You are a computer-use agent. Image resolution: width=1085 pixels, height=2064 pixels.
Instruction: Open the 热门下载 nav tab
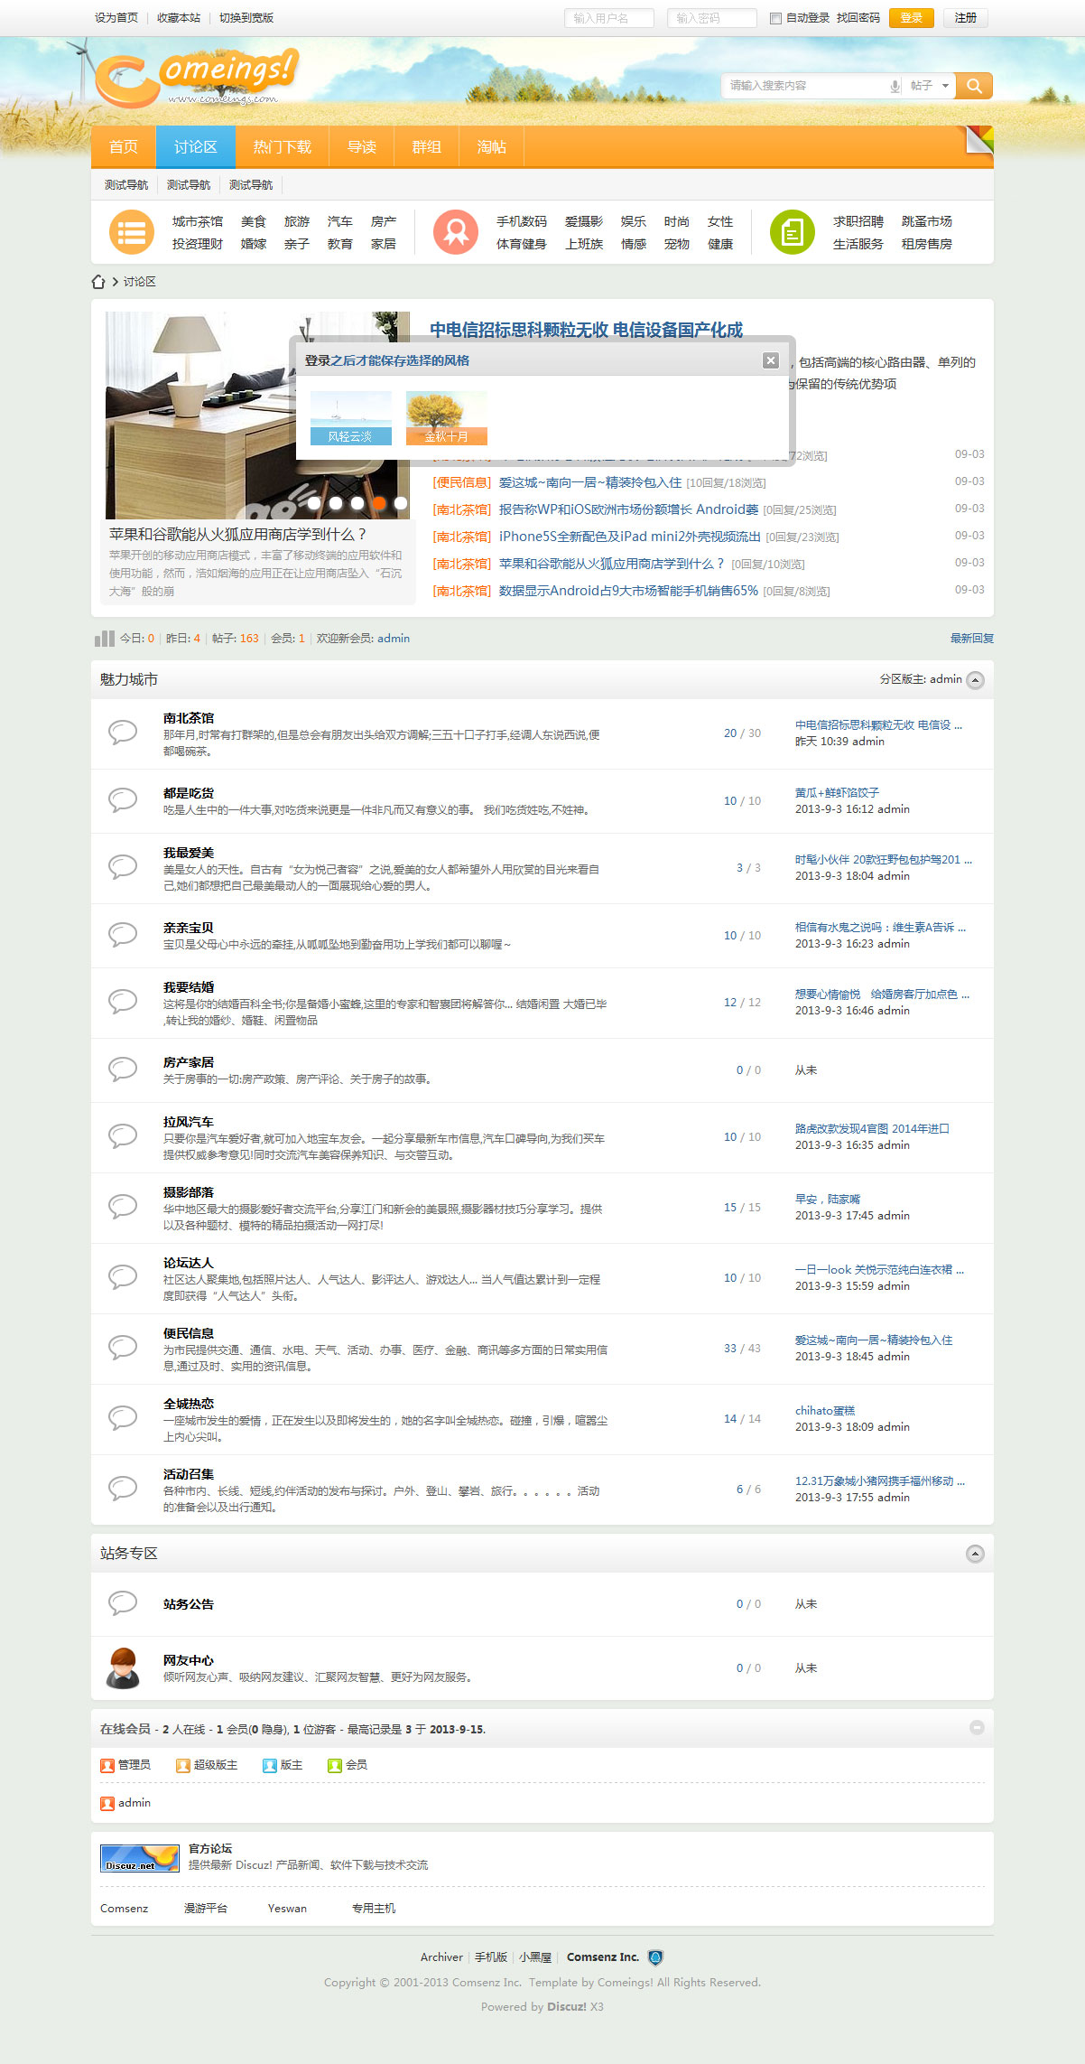pos(283,147)
